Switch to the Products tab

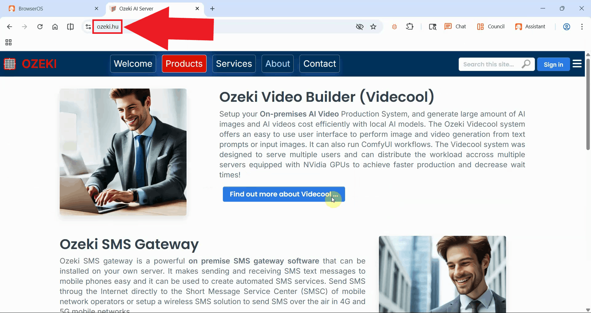(184, 64)
